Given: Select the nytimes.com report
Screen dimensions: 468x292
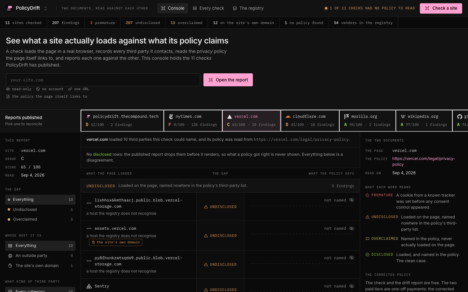Looking at the screenshot, I should 193,120.
